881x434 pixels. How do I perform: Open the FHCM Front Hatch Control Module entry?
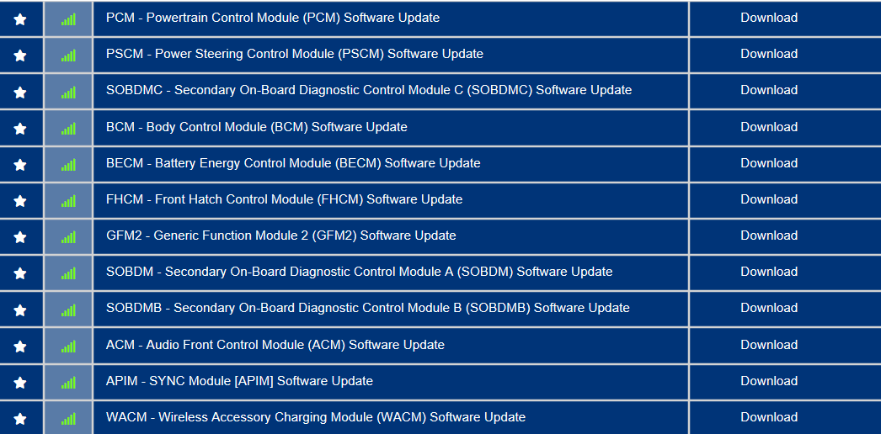point(284,199)
